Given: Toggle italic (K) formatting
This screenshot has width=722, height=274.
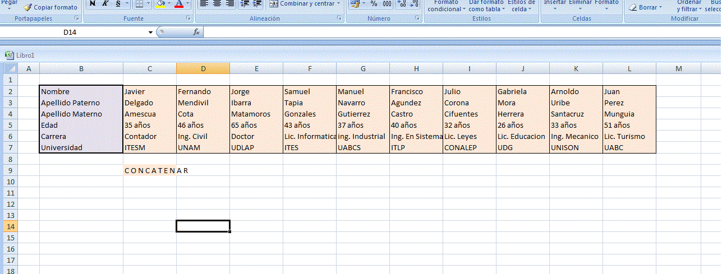Looking at the screenshot, I should tap(105, 4).
